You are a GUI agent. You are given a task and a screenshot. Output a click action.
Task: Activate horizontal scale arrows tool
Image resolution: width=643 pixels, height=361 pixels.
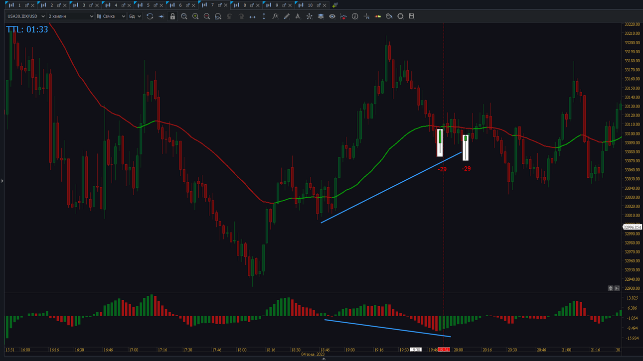(252, 16)
